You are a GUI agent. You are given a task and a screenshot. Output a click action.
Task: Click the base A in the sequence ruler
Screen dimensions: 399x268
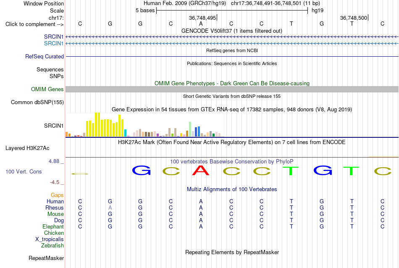(201, 24)
